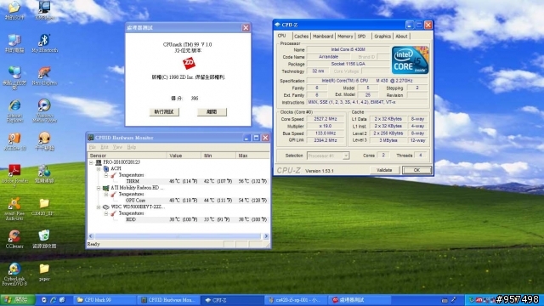Open ACDSee 10 desktop shortcut
This screenshot has height=306, width=544.
click(x=14, y=141)
